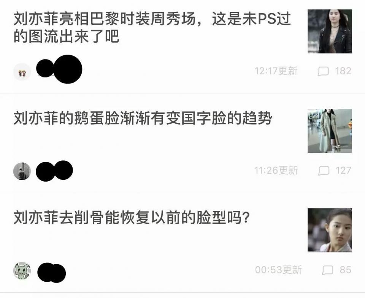
Task: Click 00:53更新 timestamp
Action: pyautogui.click(x=278, y=270)
